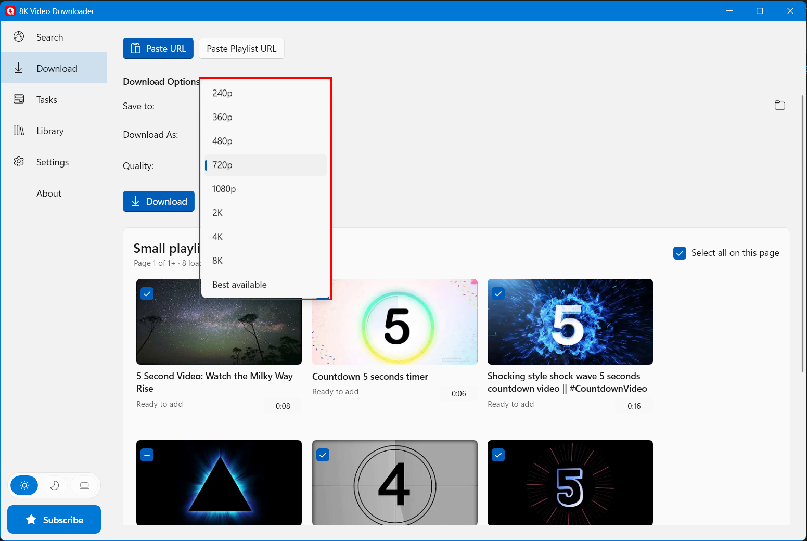Click the 8K Video Downloader app logo
Screen dimensions: 807x541
(x=10, y=11)
